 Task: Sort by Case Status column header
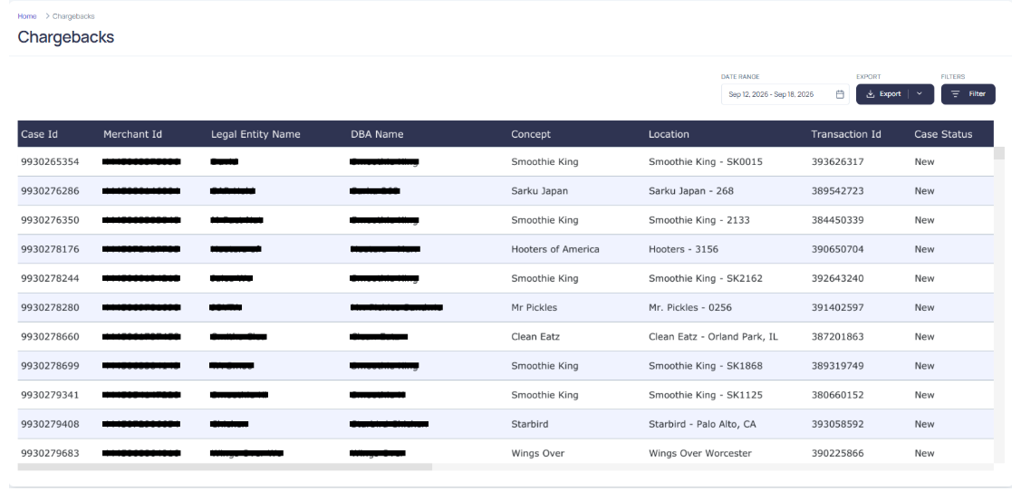point(943,134)
